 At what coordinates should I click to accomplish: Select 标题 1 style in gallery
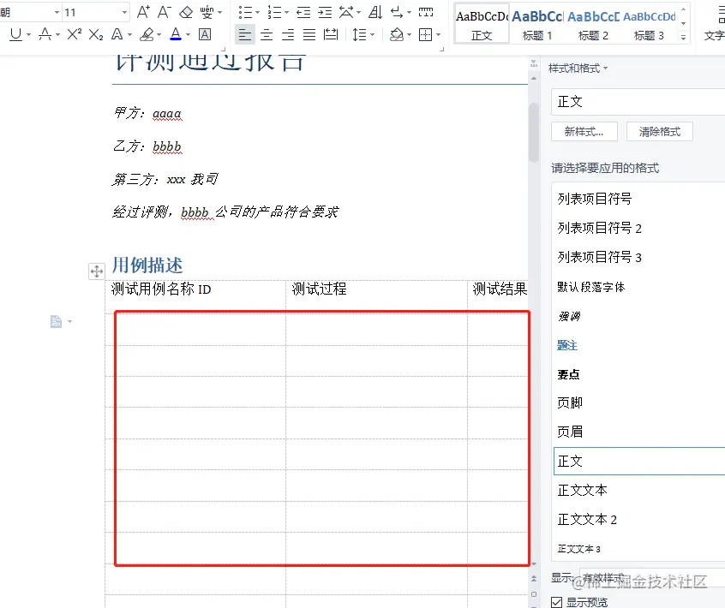(x=537, y=24)
